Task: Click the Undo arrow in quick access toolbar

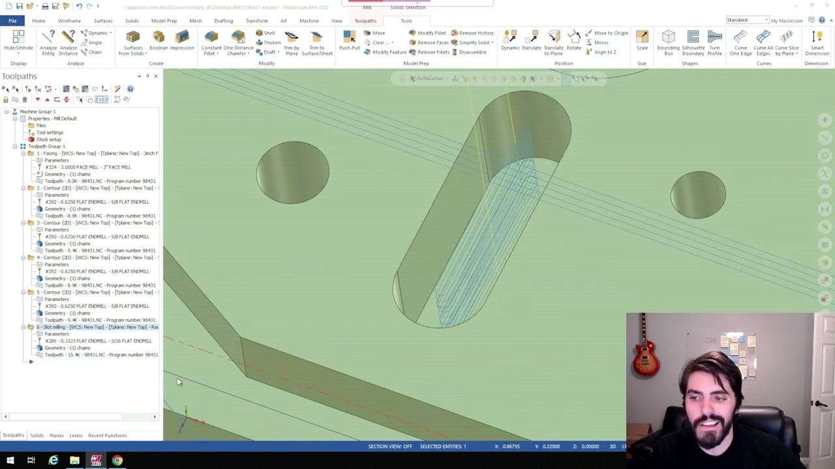Action: pyautogui.click(x=79, y=6)
